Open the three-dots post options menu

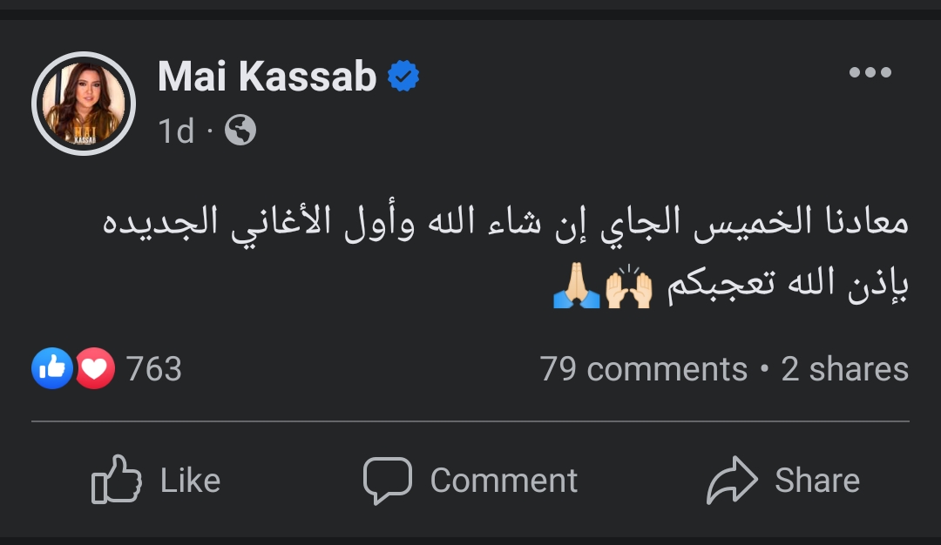coord(870,73)
